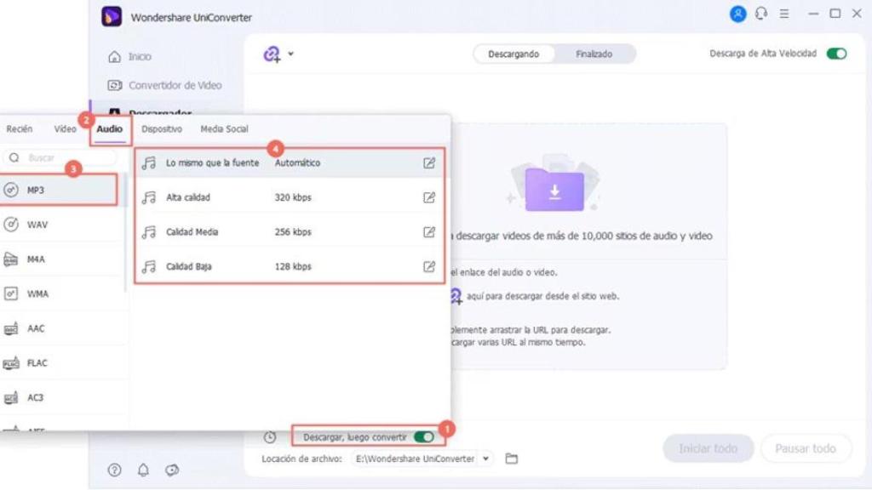Open the support headset icon
The height and width of the screenshot is (490, 872).
pos(761,14)
